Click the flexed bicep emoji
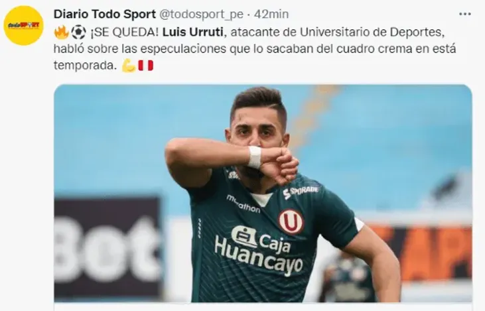The image size is (485, 311). point(129,66)
